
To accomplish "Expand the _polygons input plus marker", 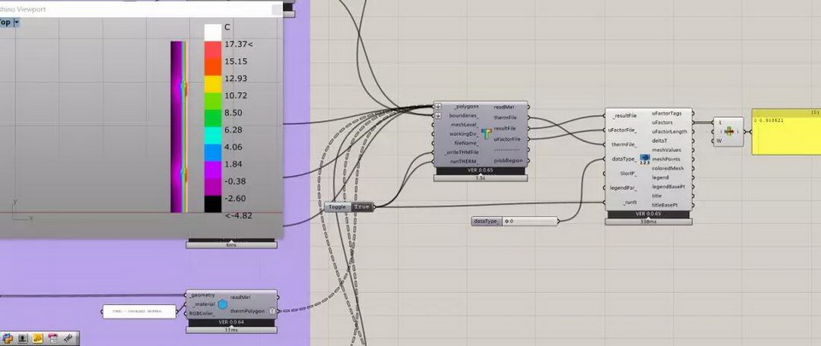I will click(438, 107).
